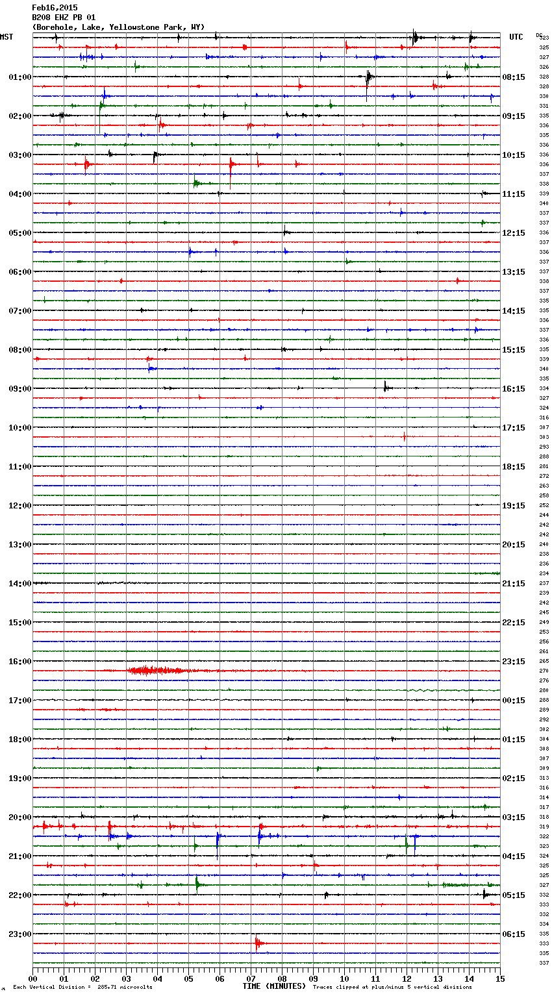Click the '19:15' UTC time label

coord(514,506)
